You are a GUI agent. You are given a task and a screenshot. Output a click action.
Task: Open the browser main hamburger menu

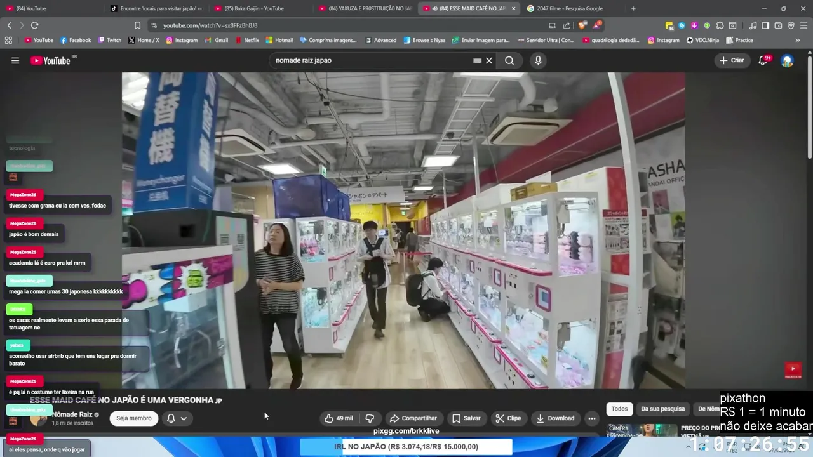pos(804,25)
